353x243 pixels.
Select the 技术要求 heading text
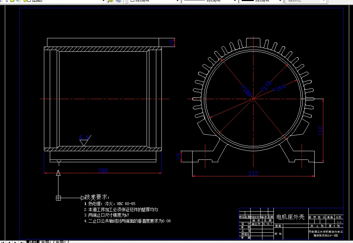[x=97, y=197]
